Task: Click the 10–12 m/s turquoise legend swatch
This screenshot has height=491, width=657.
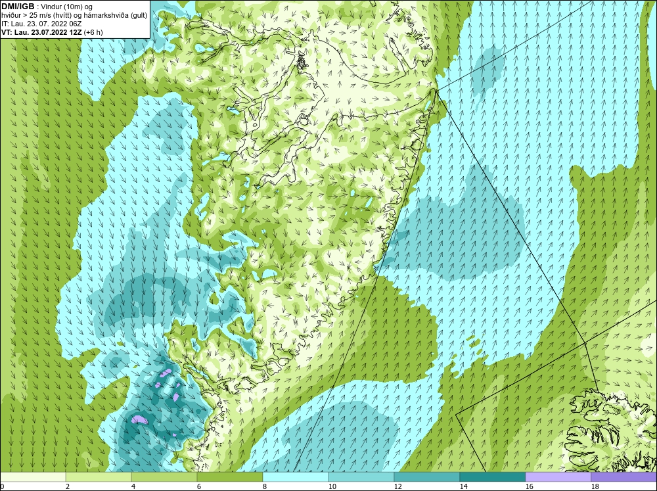Action: tap(361, 477)
